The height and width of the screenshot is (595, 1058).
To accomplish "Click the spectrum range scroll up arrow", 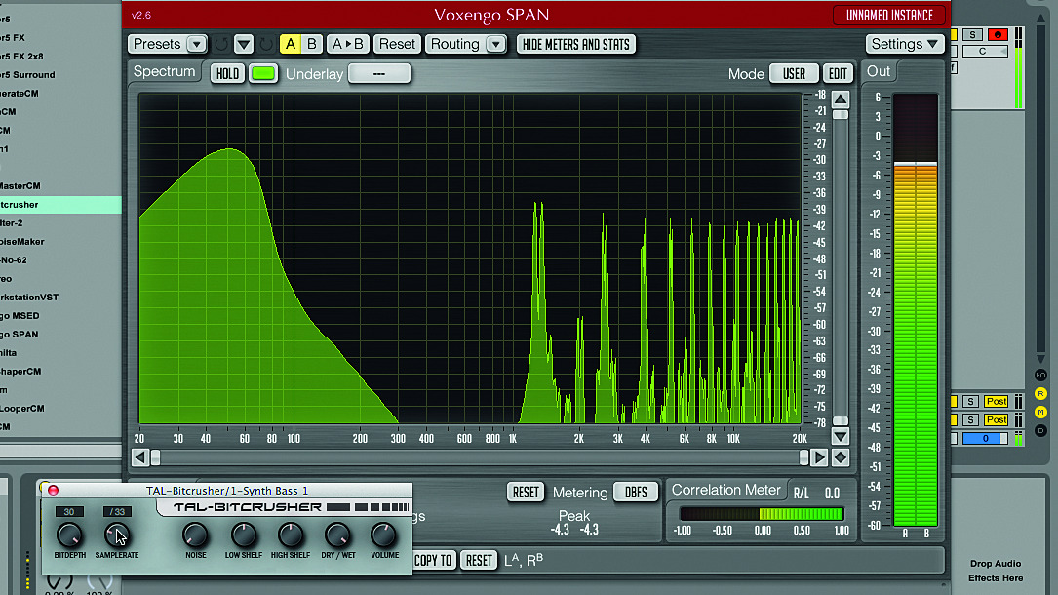I will (840, 99).
